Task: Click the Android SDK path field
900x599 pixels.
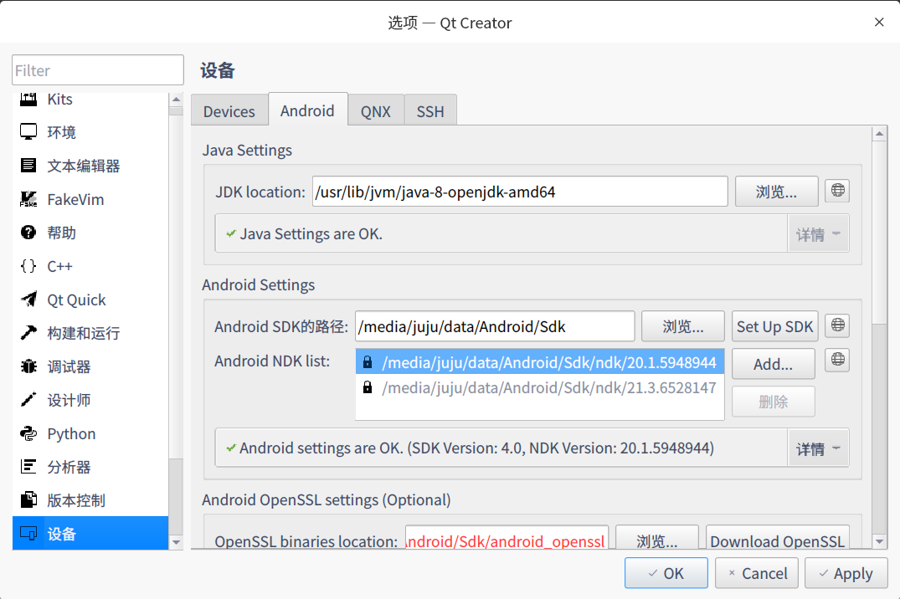Action: pyautogui.click(x=495, y=326)
